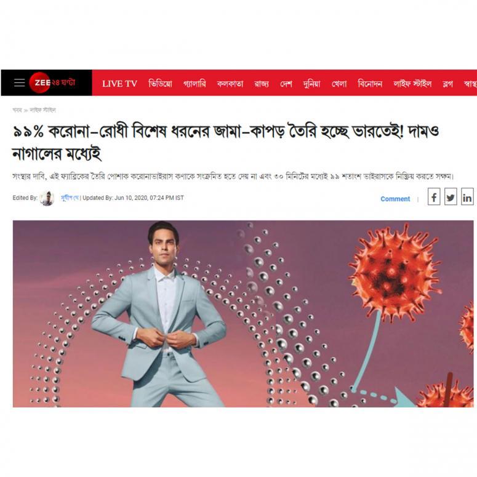
Task: Open the LIVE TV section
Action: tap(119, 84)
